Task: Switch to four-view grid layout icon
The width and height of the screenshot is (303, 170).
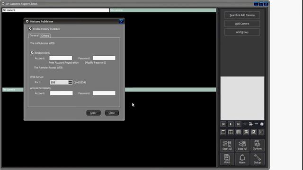Action: coord(231,132)
